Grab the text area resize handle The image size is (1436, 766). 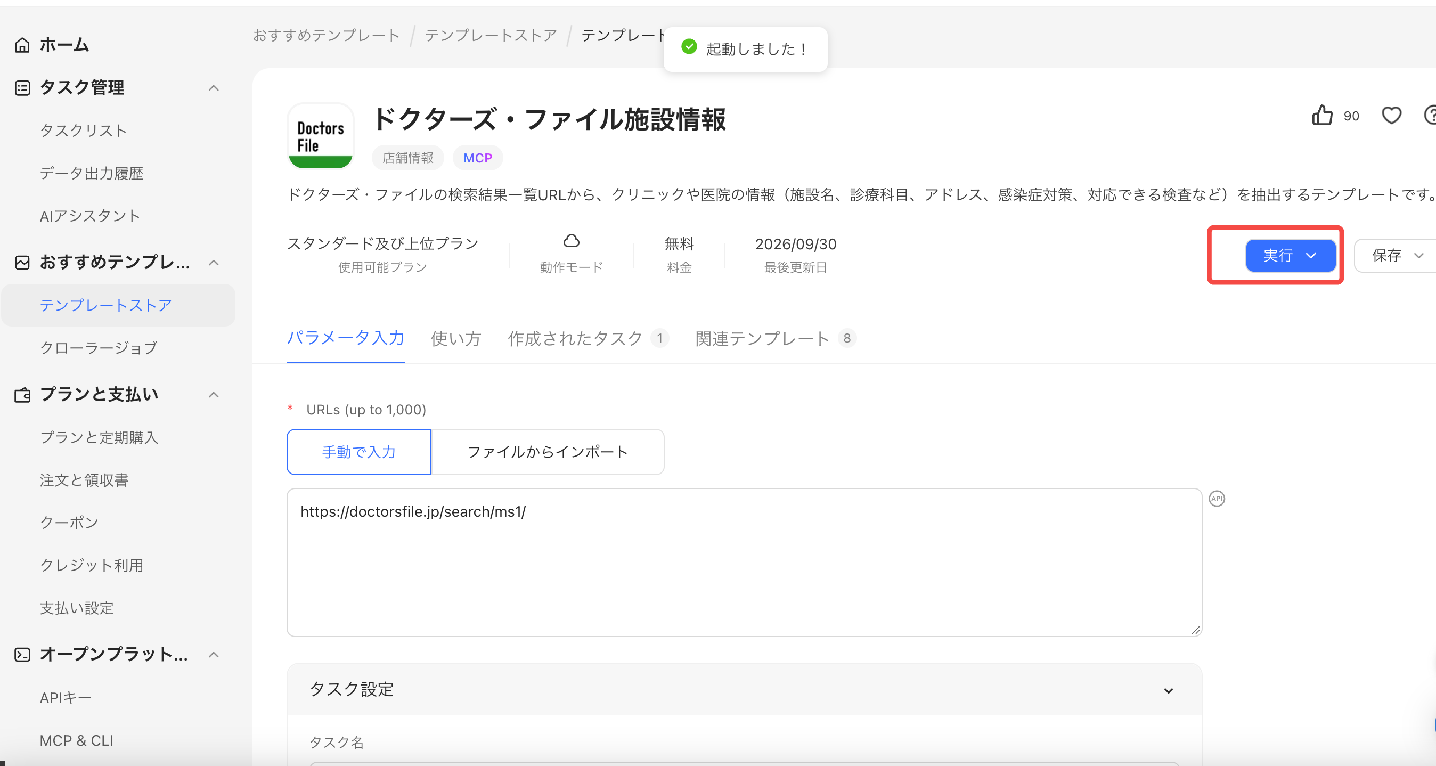pyautogui.click(x=1195, y=630)
